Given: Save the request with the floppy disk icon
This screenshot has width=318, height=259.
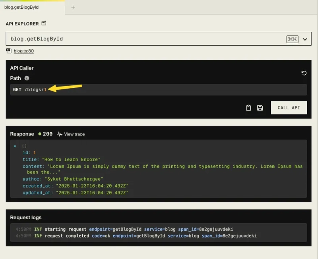Looking at the screenshot, I should [x=260, y=108].
